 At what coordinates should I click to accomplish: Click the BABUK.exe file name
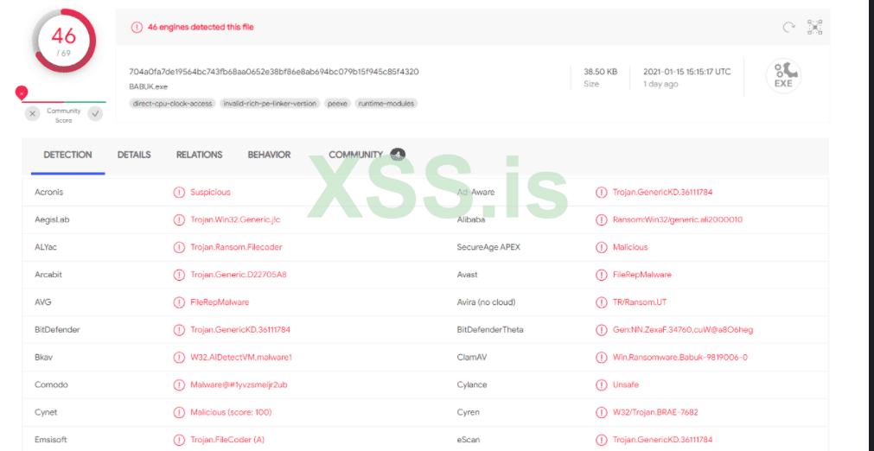(x=149, y=87)
